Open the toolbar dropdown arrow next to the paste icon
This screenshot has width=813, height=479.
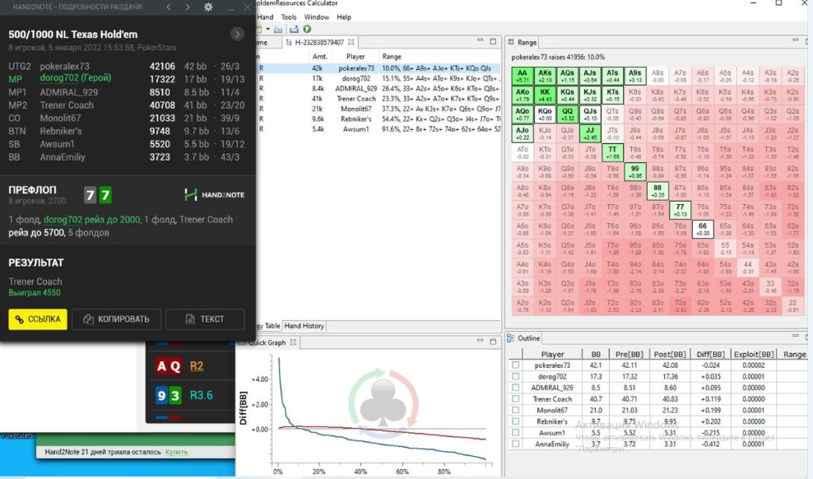(x=267, y=29)
